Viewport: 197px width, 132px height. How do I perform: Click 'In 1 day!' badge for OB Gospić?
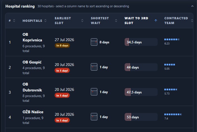click(62, 70)
